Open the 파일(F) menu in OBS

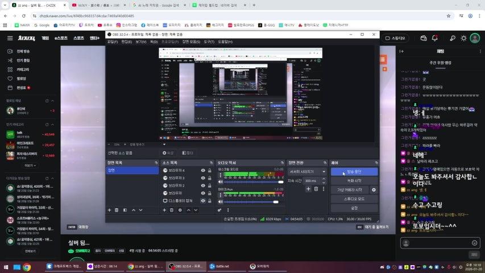(113, 42)
